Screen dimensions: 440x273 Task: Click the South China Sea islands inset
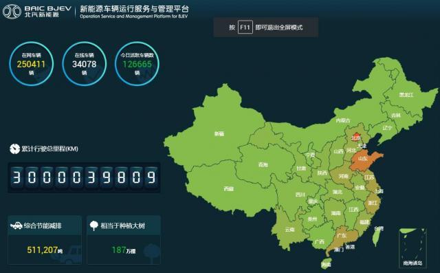coord(412,247)
